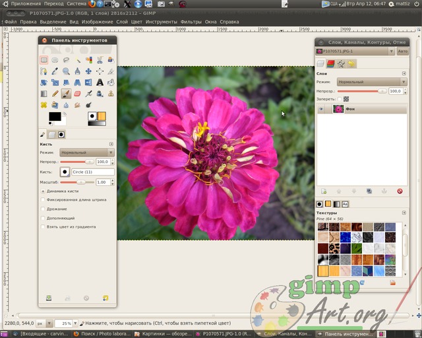This screenshot has height=338, width=422.
Task: Delete layer with red icon in Layers panel
Action: click(400, 191)
